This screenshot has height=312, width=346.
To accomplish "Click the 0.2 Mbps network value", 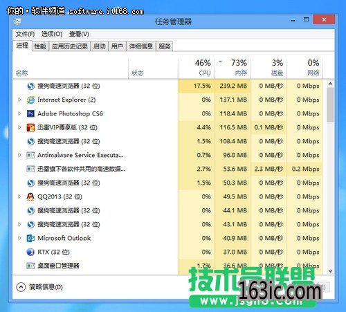I will coord(305,169).
